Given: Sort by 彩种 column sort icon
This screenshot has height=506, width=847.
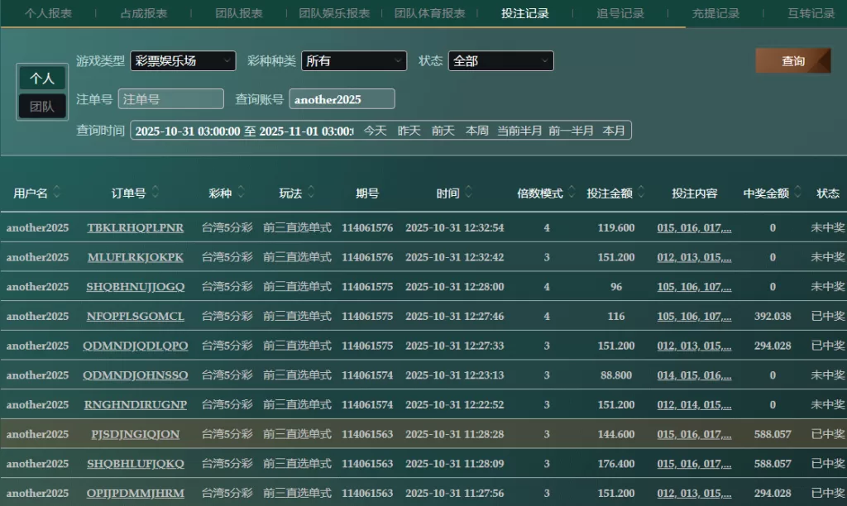Looking at the screenshot, I should pos(240,193).
